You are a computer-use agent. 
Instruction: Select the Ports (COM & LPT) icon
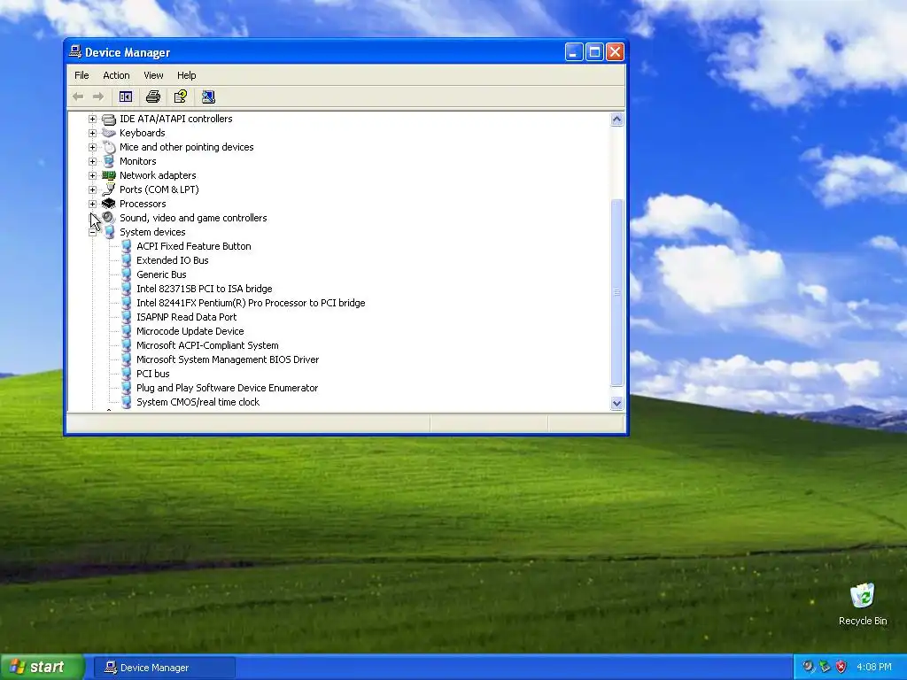pos(109,189)
